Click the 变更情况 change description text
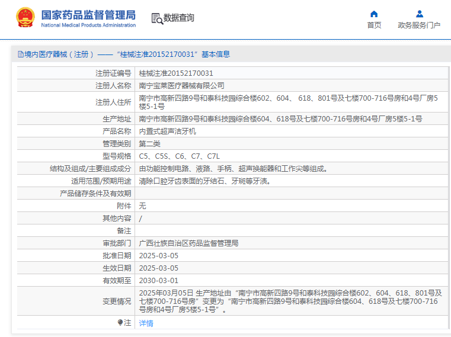Image resolution: width=451 pixels, height=337 pixels. [290, 301]
